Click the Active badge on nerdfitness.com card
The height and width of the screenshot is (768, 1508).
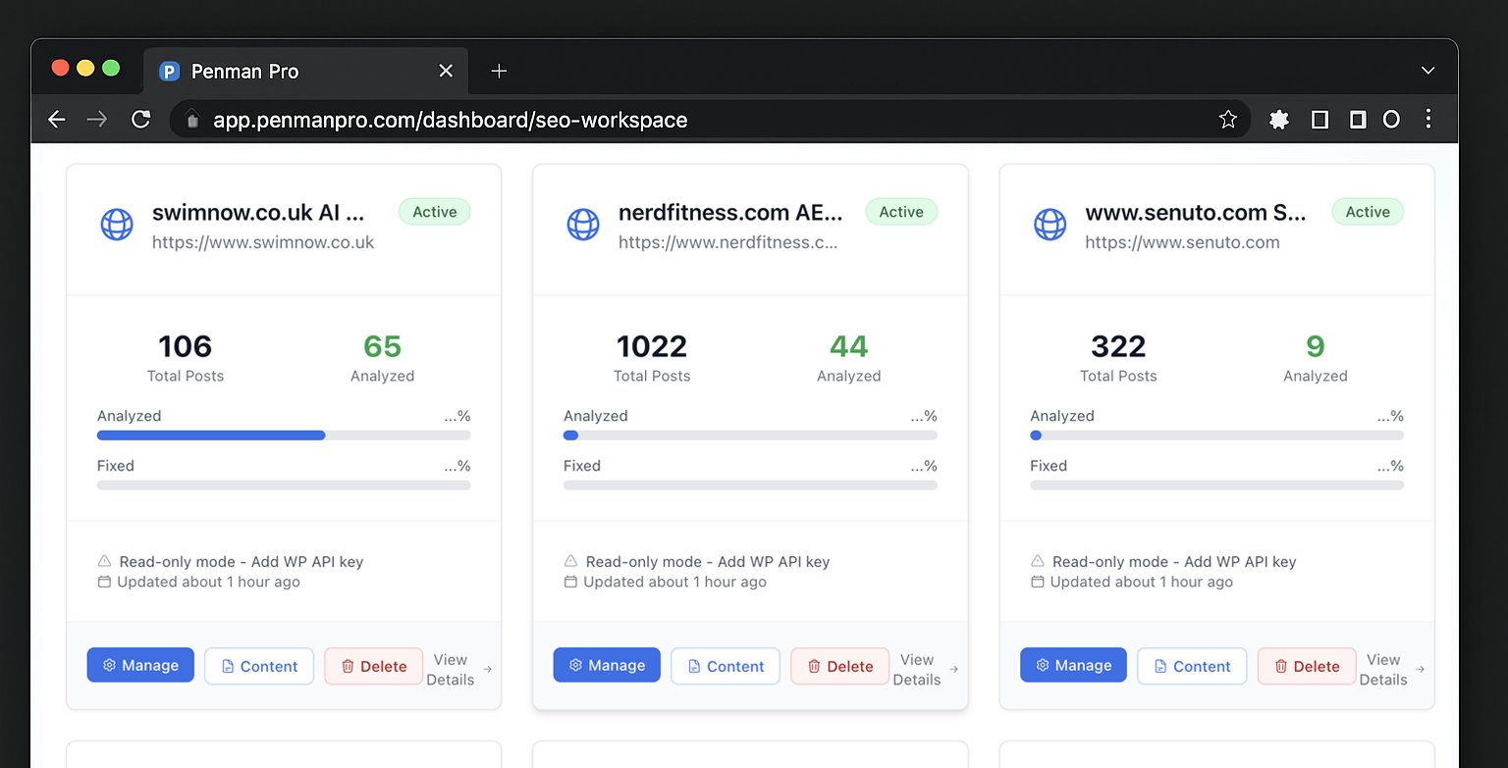[900, 212]
